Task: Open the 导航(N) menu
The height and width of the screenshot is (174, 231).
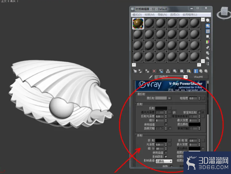Action: point(162,15)
